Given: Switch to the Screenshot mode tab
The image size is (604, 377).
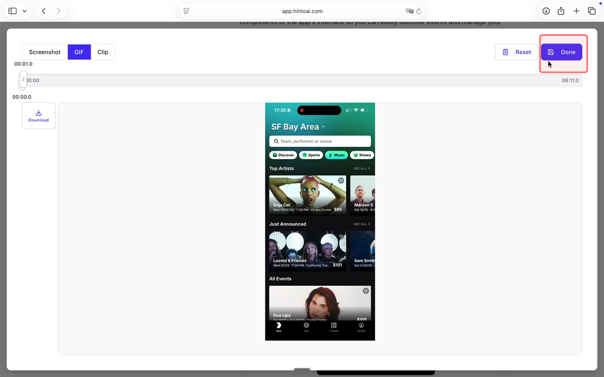Looking at the screenshot, I should 45,52.
